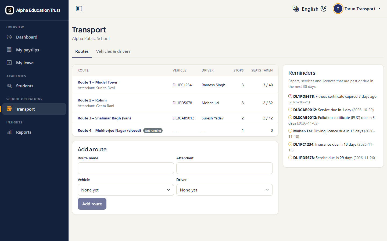Viewport: 387px width, 241px height.
Task: Click the Not running status badge
Action: (153, 131)
